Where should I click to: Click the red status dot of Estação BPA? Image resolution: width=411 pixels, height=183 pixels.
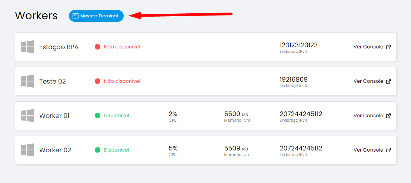tap(97, 47)
